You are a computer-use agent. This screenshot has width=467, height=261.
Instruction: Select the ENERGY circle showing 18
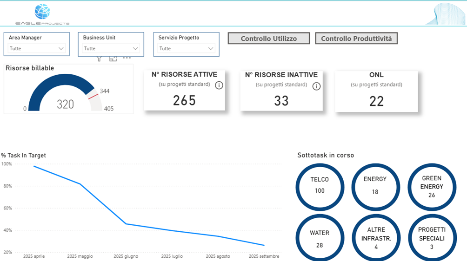[375, 185]
